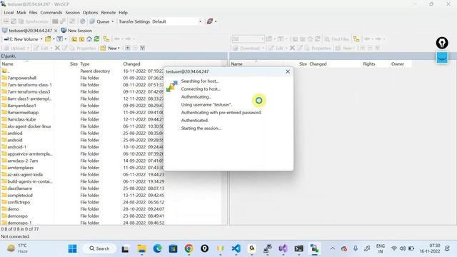Image resolution: width=457 pixels, height=257 pixels.
Task: Open the Files menu
Action: pos(33,13)
